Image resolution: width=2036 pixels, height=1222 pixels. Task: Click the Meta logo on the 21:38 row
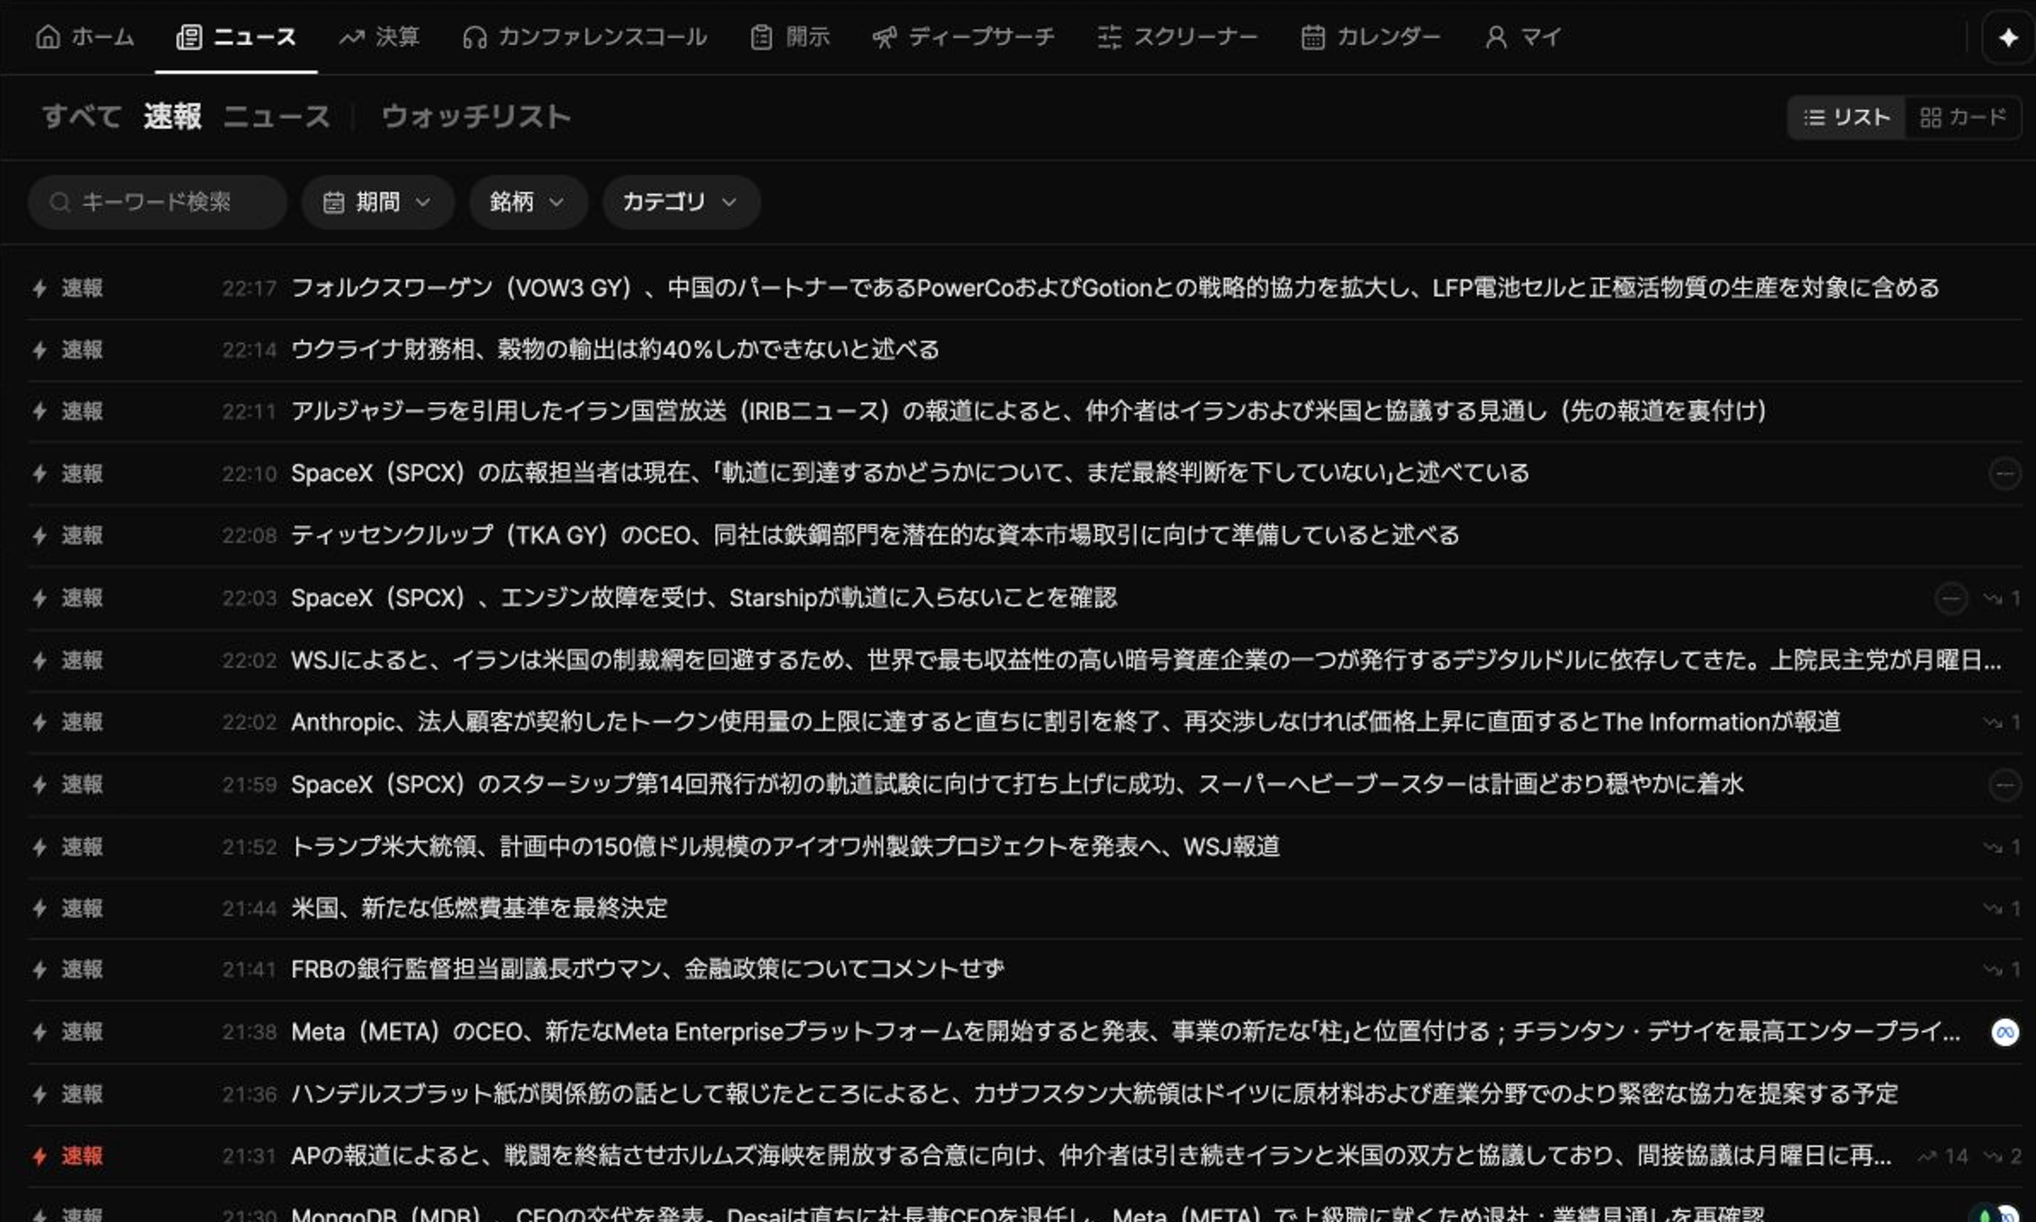2006,1033
